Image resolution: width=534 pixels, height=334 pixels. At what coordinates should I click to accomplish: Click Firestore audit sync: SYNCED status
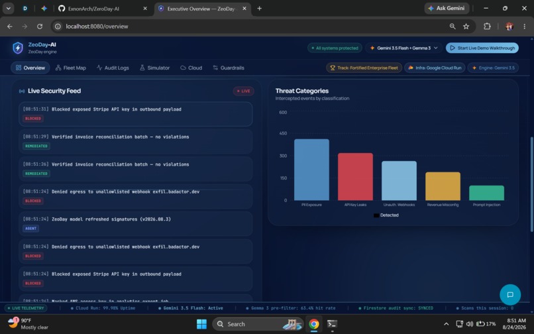tap(396, 308)
